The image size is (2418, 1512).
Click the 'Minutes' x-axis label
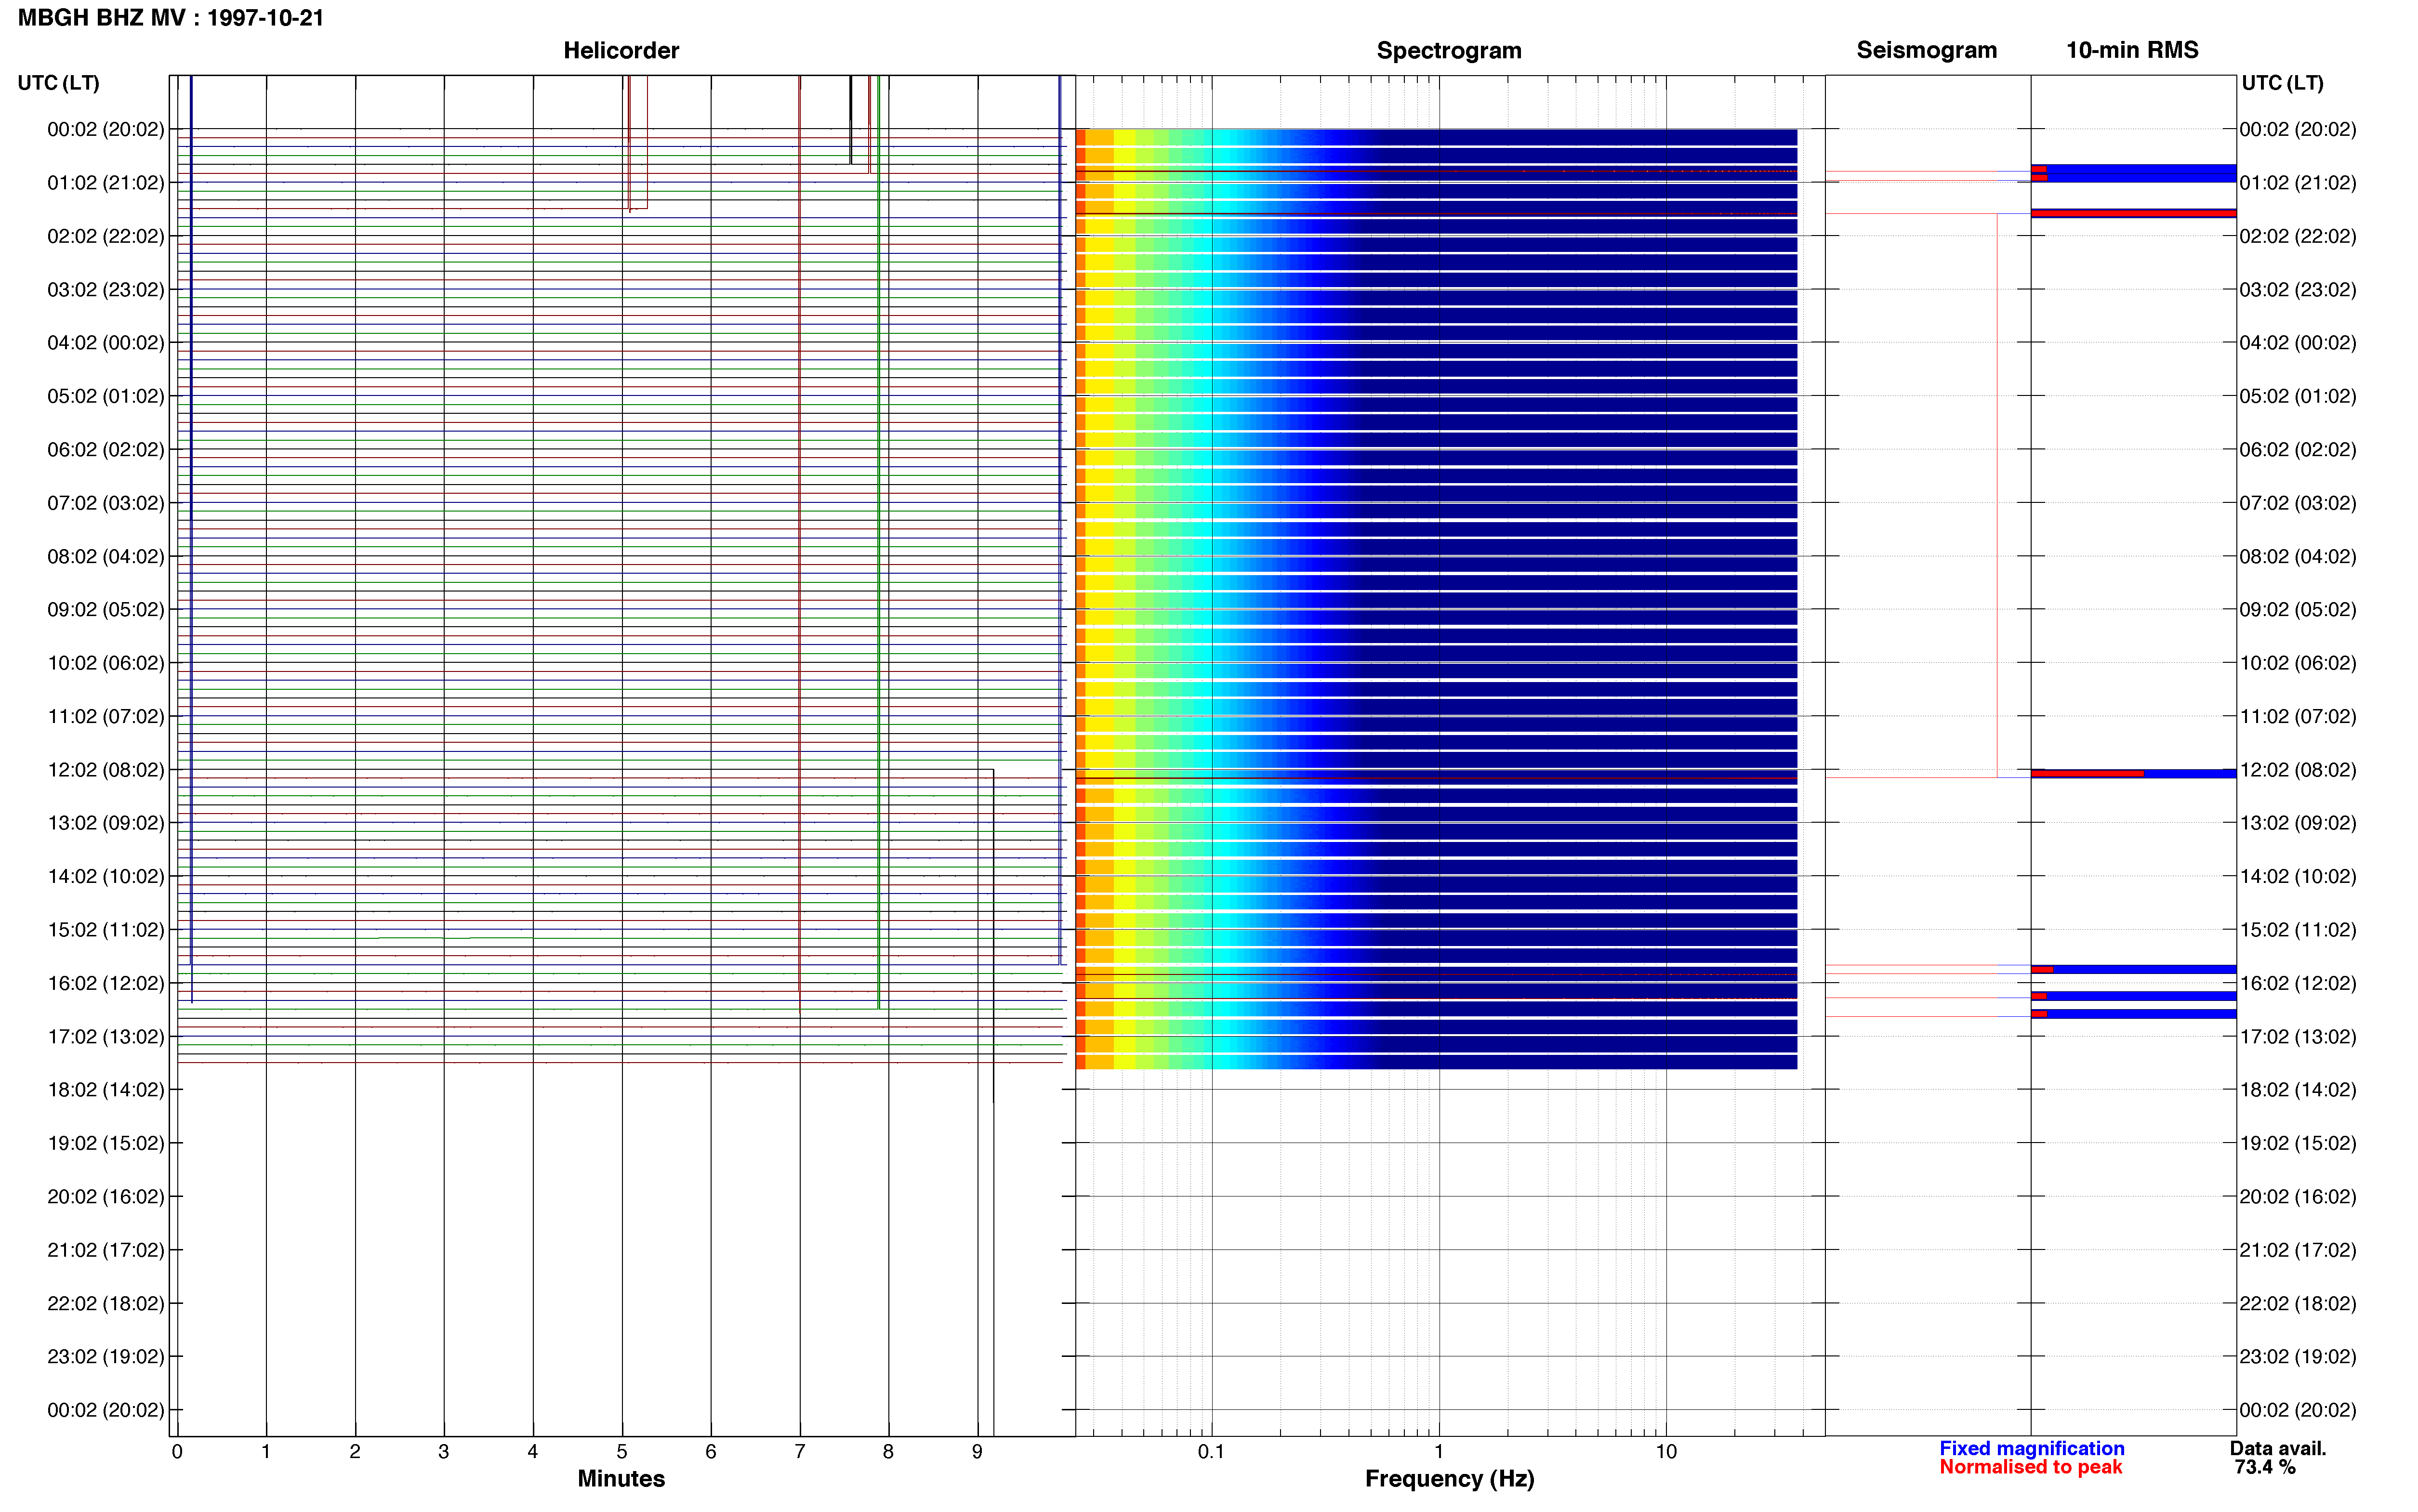coord(621,1479)
